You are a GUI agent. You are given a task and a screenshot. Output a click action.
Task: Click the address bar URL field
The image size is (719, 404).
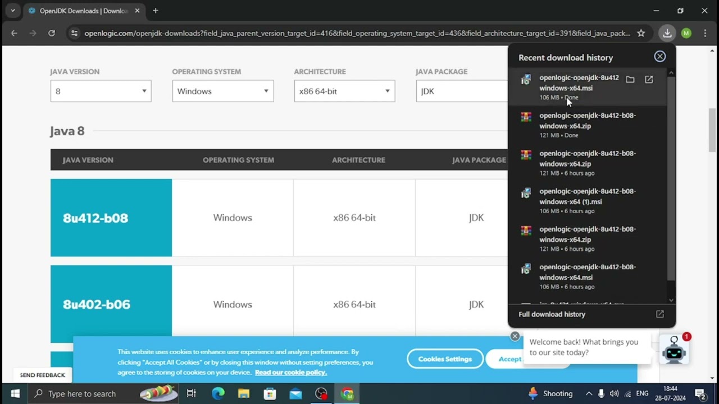click(357, 33)
